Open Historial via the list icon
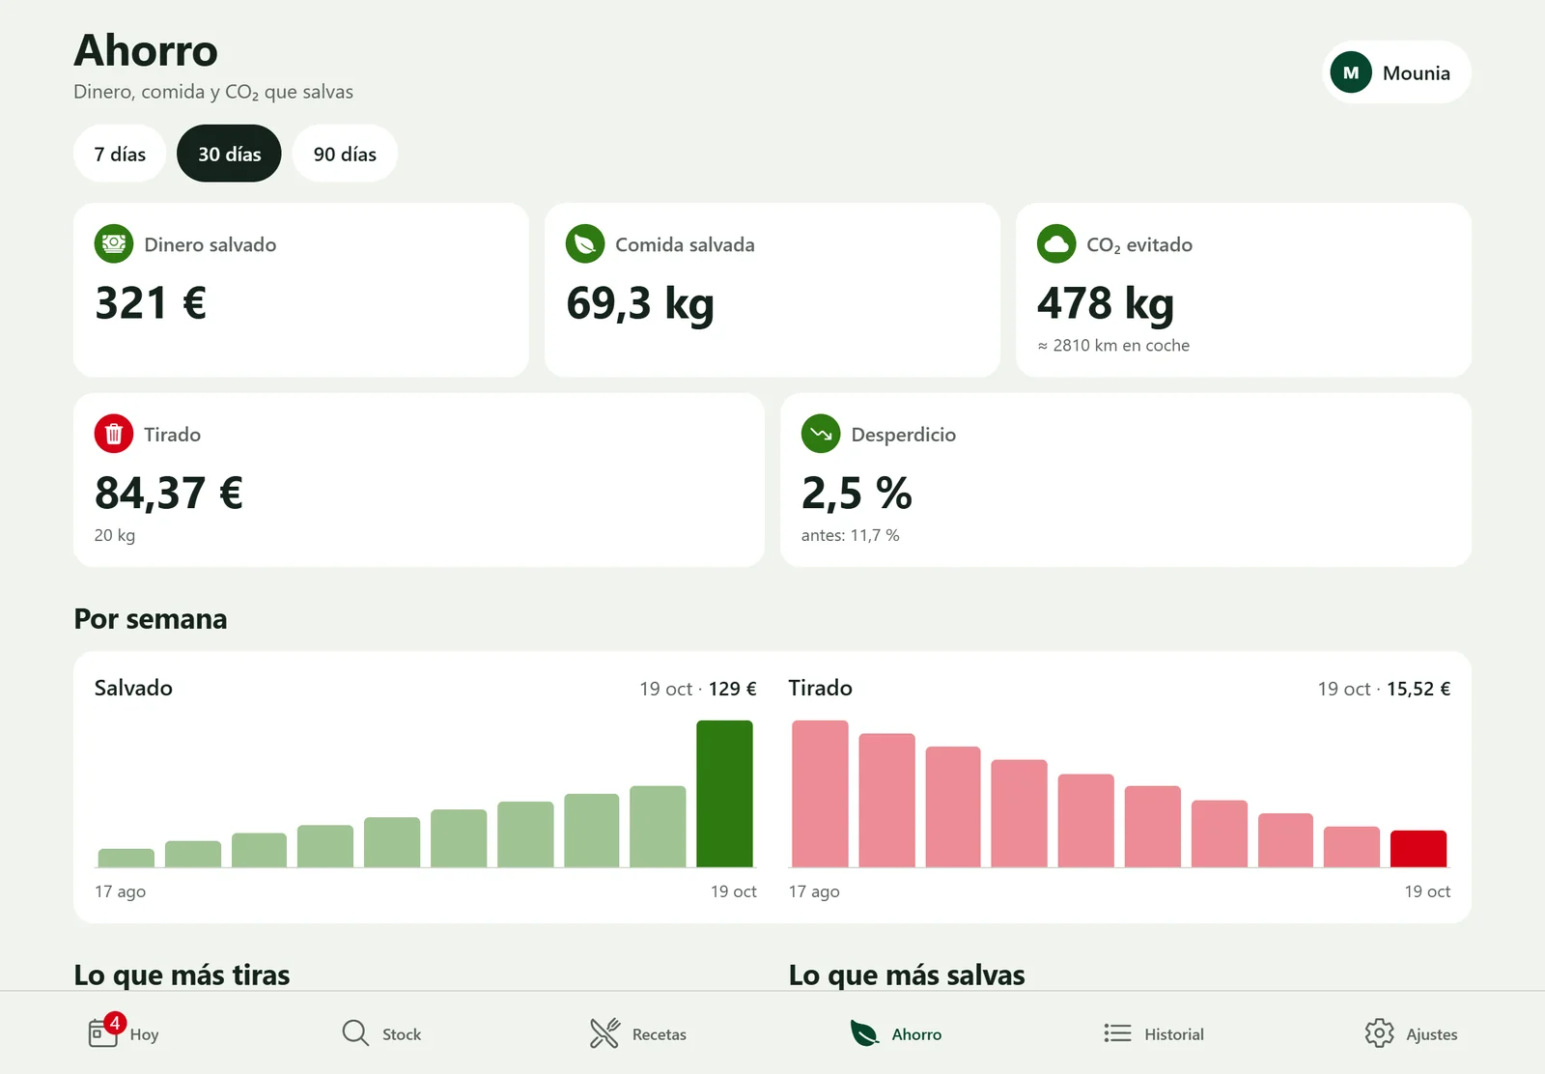The height and width of the screenshot is (1074, 1545). 1117,1033
